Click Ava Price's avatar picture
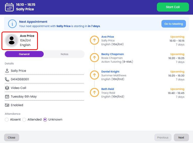 pyautogui.click(x=12, y=40)
